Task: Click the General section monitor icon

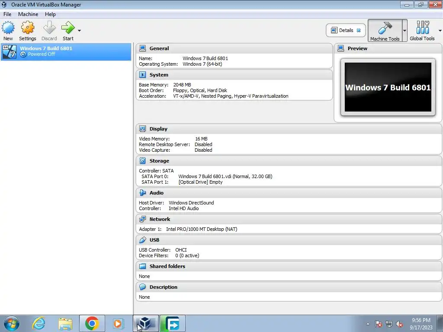Action: coord(143,48)
